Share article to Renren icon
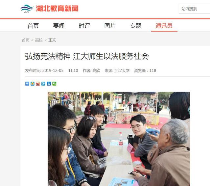This screenshot has height=186, width=210. (x=49, y=84)
